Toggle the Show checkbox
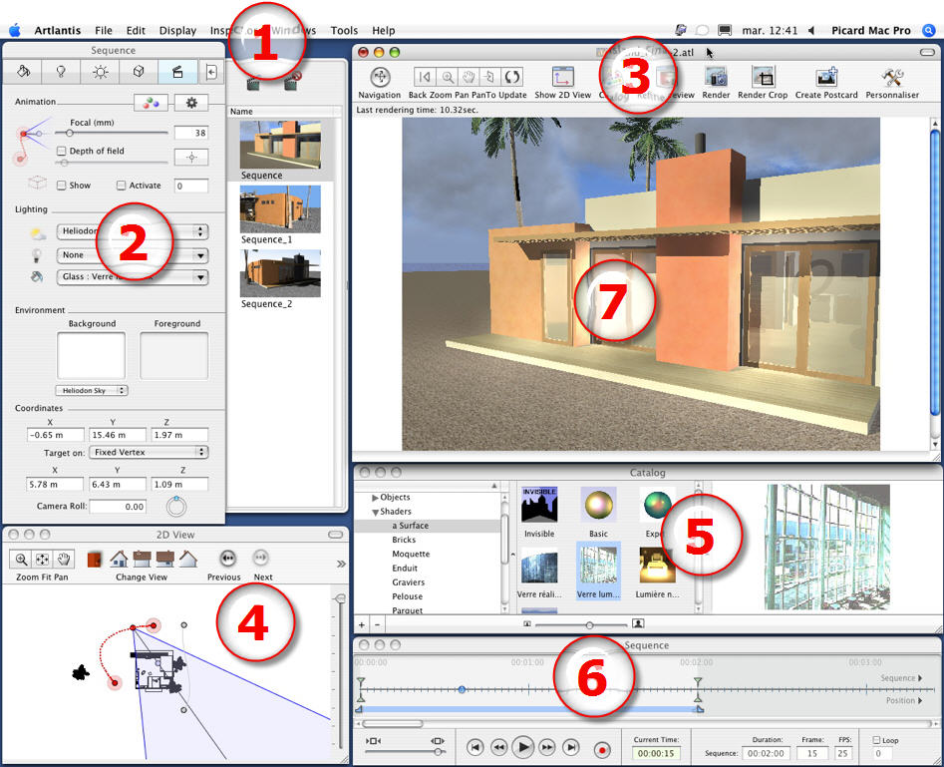This screenshot has width=944, height=767. coord(62,186)
